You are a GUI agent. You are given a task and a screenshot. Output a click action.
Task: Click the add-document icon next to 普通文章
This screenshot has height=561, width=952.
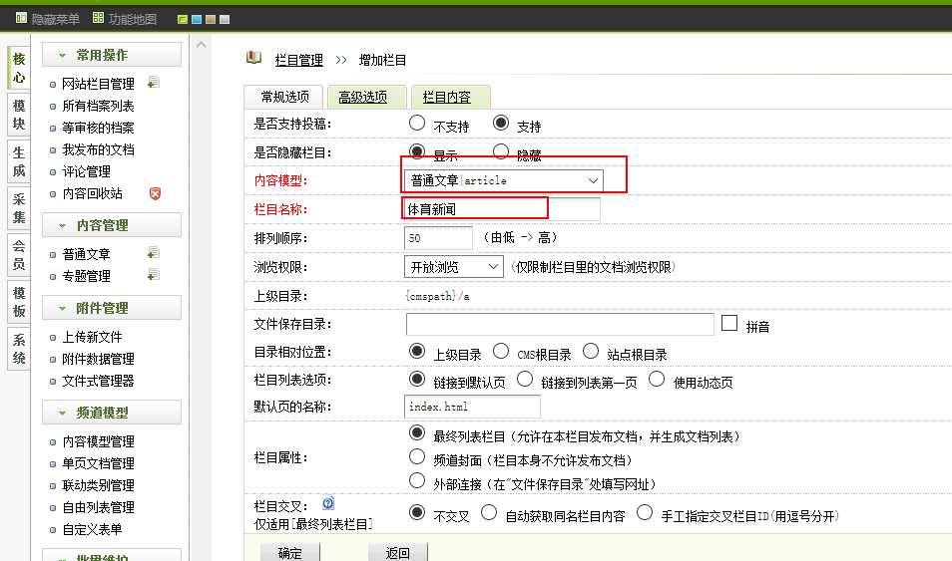[x=153, y=253]
